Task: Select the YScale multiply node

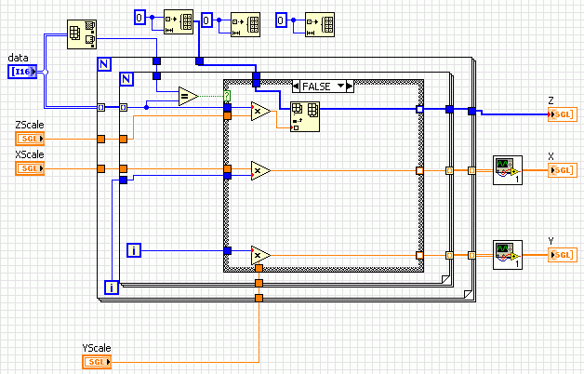Action: coord(260,255)
